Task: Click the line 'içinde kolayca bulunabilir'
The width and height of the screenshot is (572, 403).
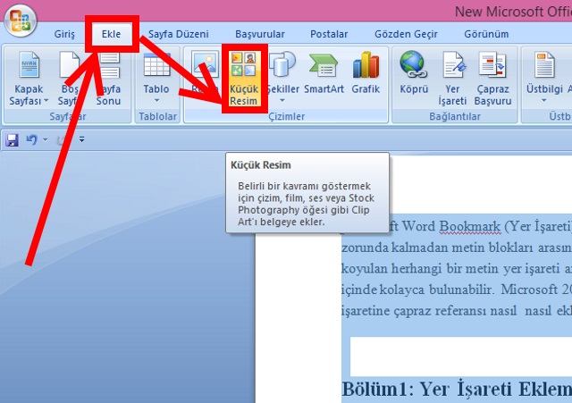Action: [x=457, y=290]
